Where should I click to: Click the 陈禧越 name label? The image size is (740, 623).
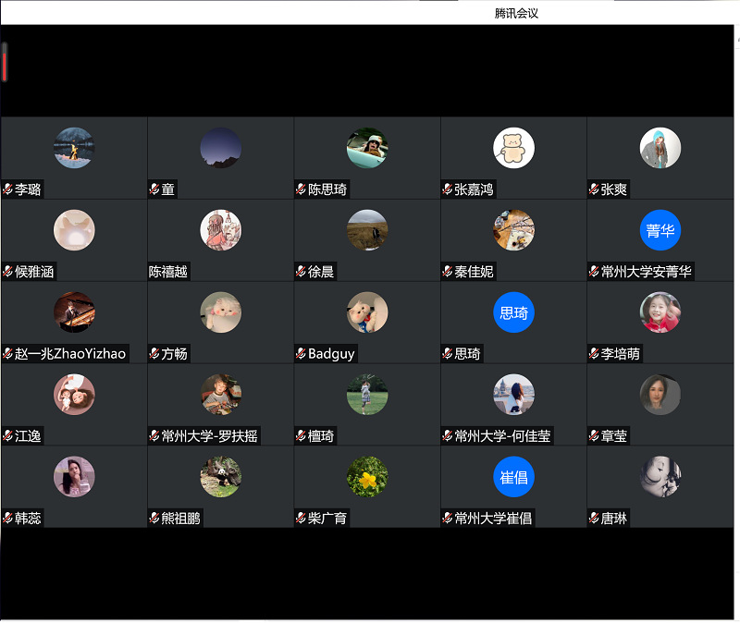[x=168, y=272]
